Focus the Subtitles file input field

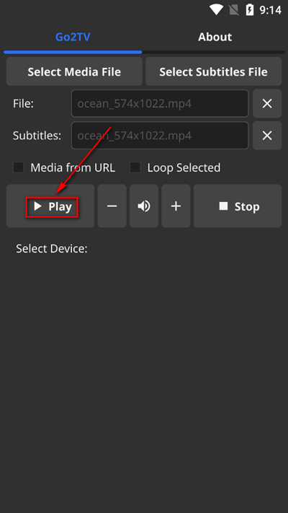coord(160,136)
